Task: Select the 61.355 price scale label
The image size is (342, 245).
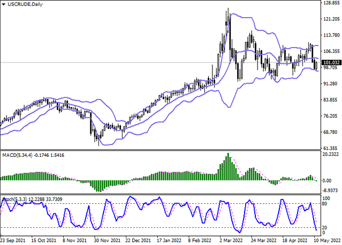Action: pos(331,148)
